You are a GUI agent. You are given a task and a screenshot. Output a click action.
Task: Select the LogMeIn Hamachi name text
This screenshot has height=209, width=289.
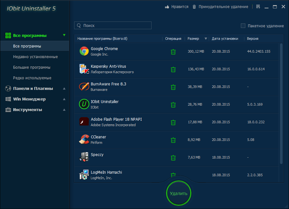[106, 172]
